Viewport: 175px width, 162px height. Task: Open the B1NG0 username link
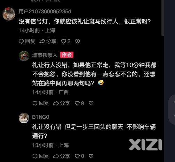41,117
